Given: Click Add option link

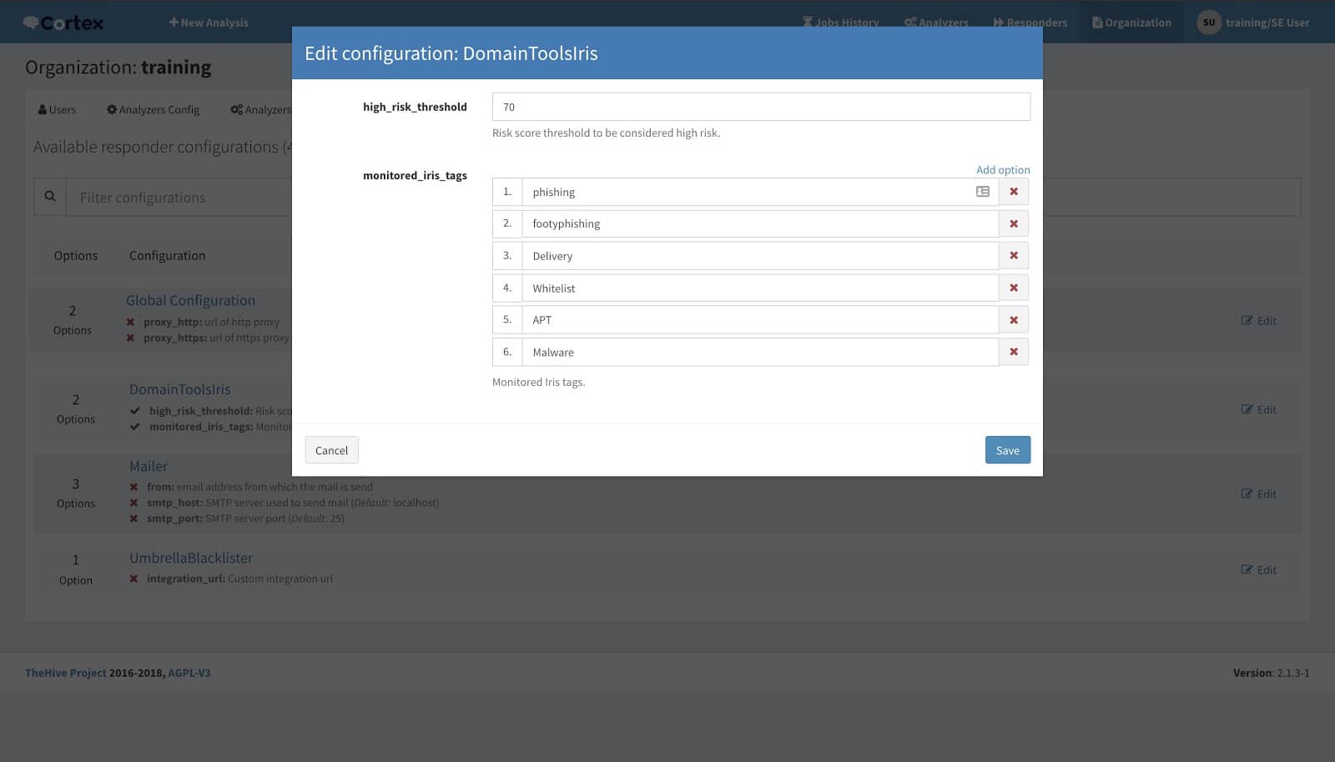Looking at the screenshot, I should (x=1003, y=169).
